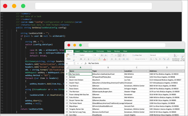The image size is (188, 116).
Task: Increase font size with the large A icon
Action: click(102, 55)
